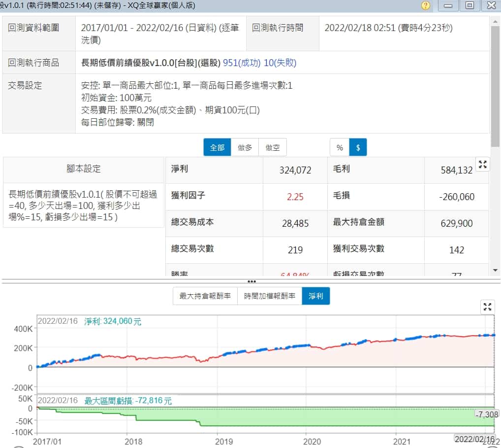This screenshot has width=501, height=448.
Task: Open the 10(失敗) failed symbols link
Action: [x=280, y=63]
